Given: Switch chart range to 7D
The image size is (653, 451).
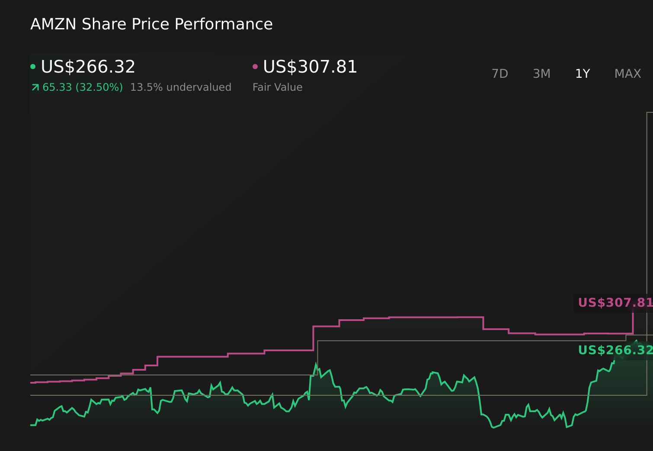Looking at the screenshot, I should 500,74.
